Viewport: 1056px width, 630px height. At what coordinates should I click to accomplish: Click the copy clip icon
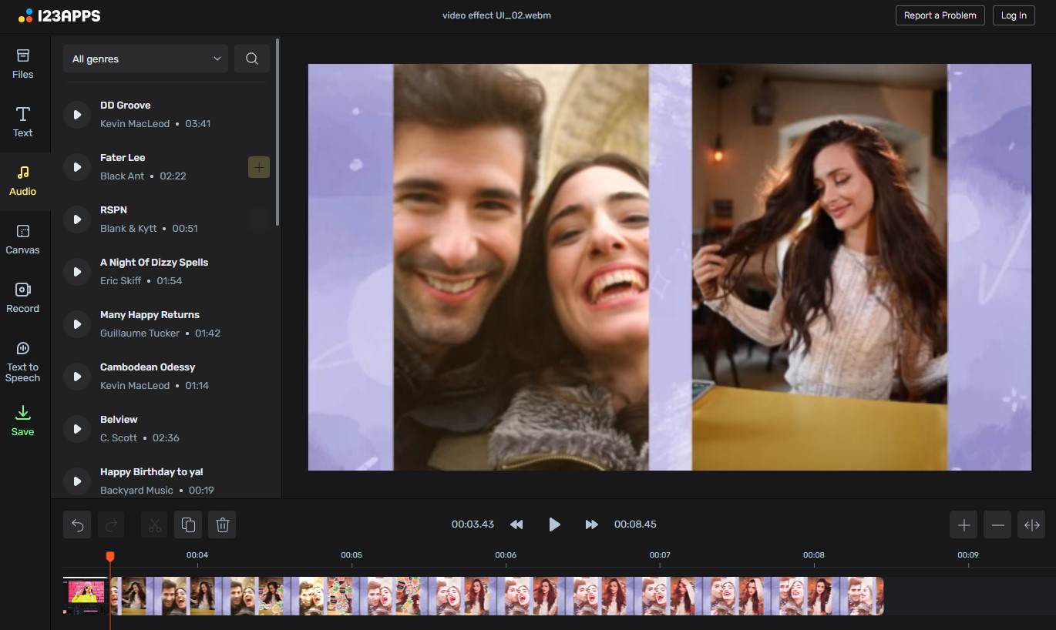click(x=188, y=524)
